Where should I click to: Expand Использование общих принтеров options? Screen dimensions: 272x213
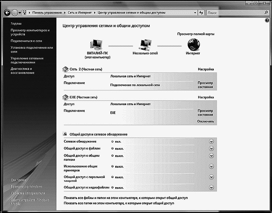pos(211,166)
